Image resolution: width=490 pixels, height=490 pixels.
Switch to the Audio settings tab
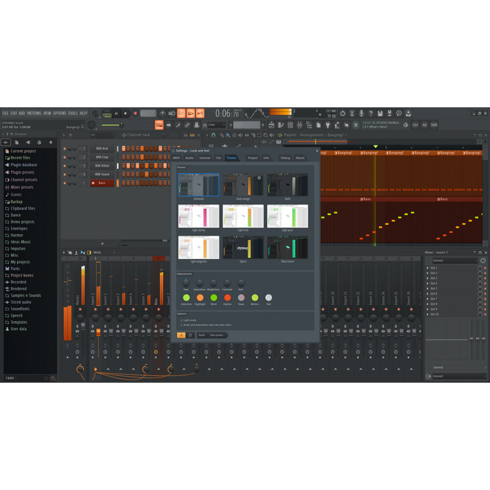point(189,158)
